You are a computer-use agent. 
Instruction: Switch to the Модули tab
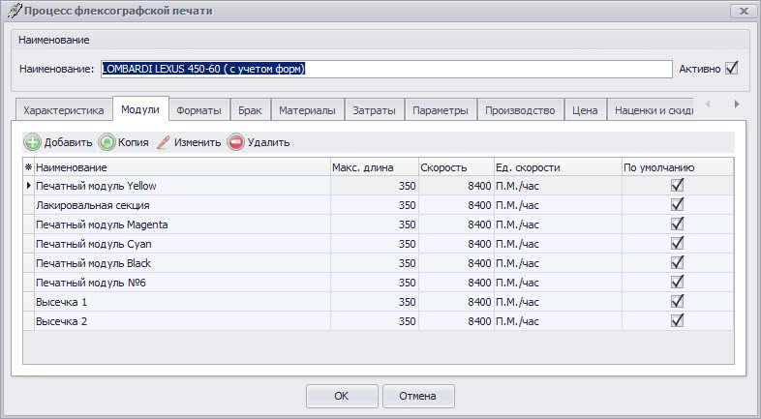pos(140,109)
